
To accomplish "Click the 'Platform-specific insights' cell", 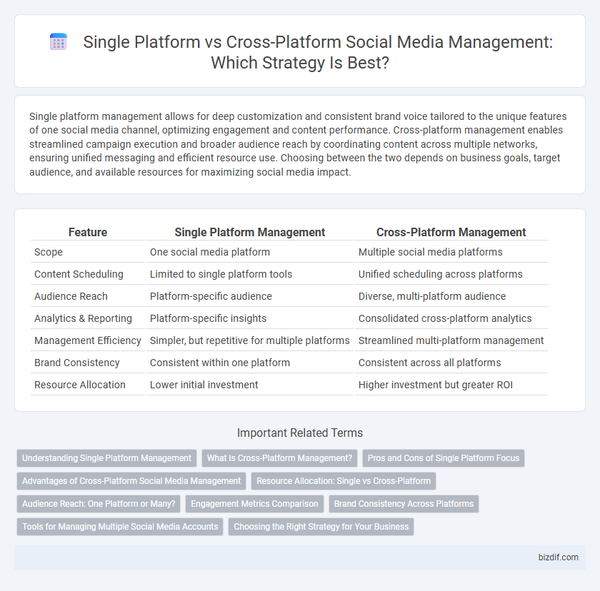I will pyautogui.click(x=208, y=318).
